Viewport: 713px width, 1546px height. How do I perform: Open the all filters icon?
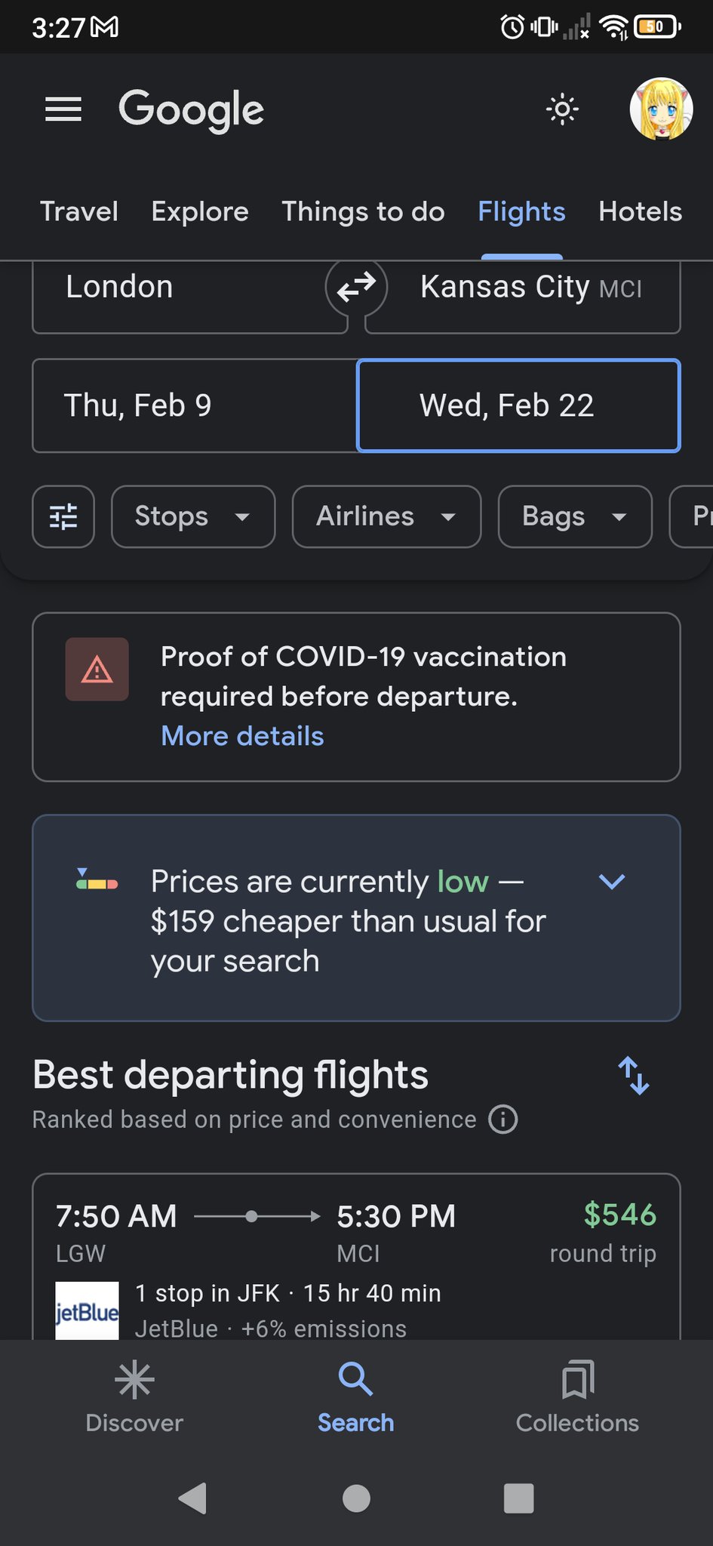click(63, 516)
